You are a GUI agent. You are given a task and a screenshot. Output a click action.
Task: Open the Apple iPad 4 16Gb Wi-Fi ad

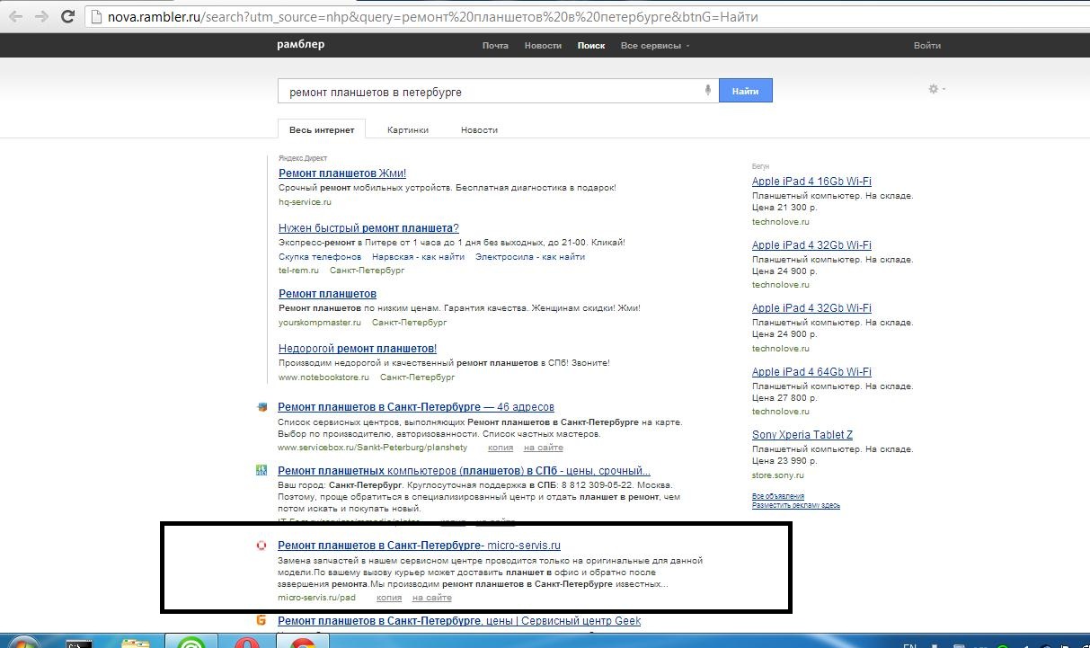click(811, 182)
